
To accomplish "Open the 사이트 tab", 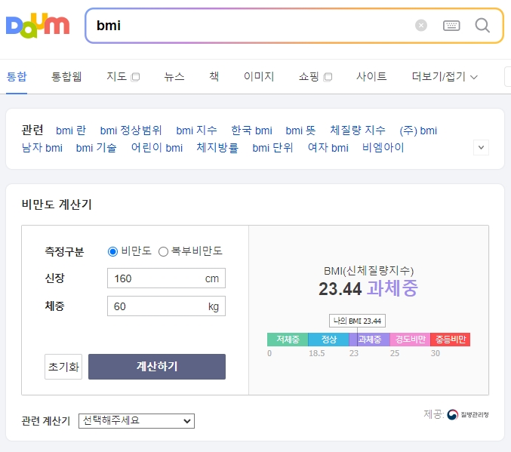I will pyautogui.click(x=371, y=76).
